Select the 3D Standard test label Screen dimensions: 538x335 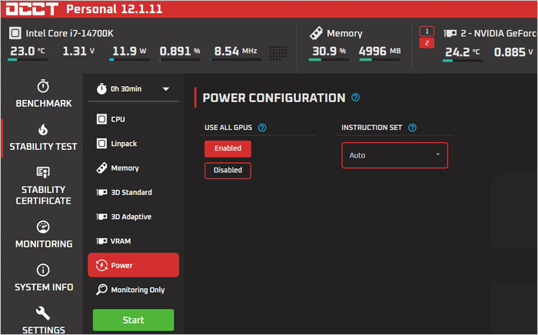pos(131,192)
